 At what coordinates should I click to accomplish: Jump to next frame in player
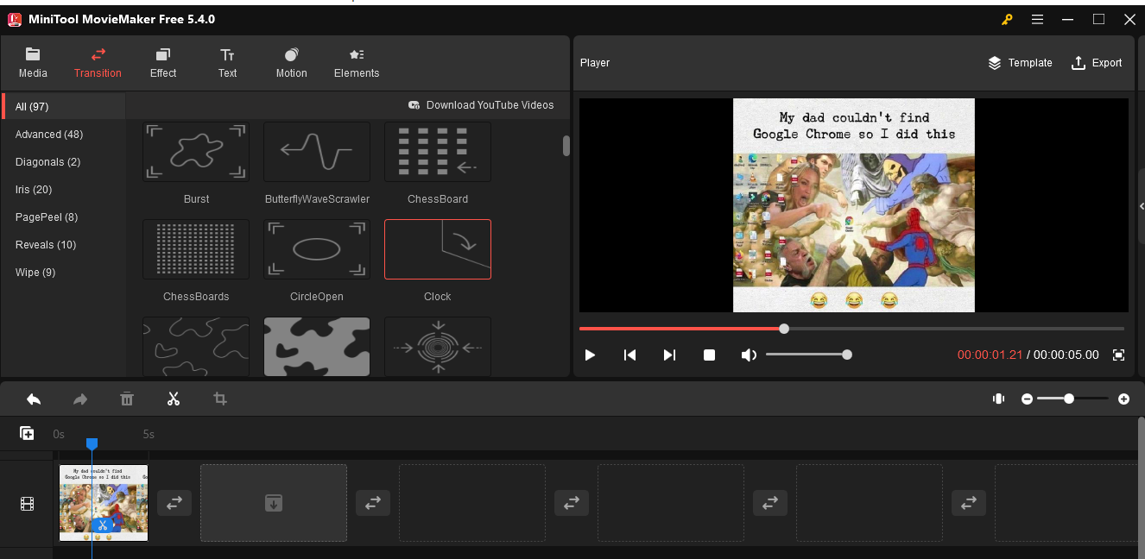669,355
